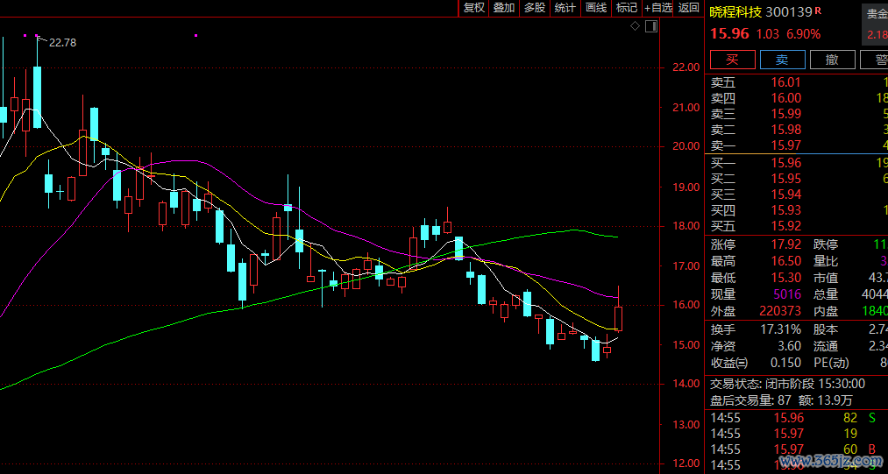
Task: Open the 标记 mark option
Action: click(627, 7)
